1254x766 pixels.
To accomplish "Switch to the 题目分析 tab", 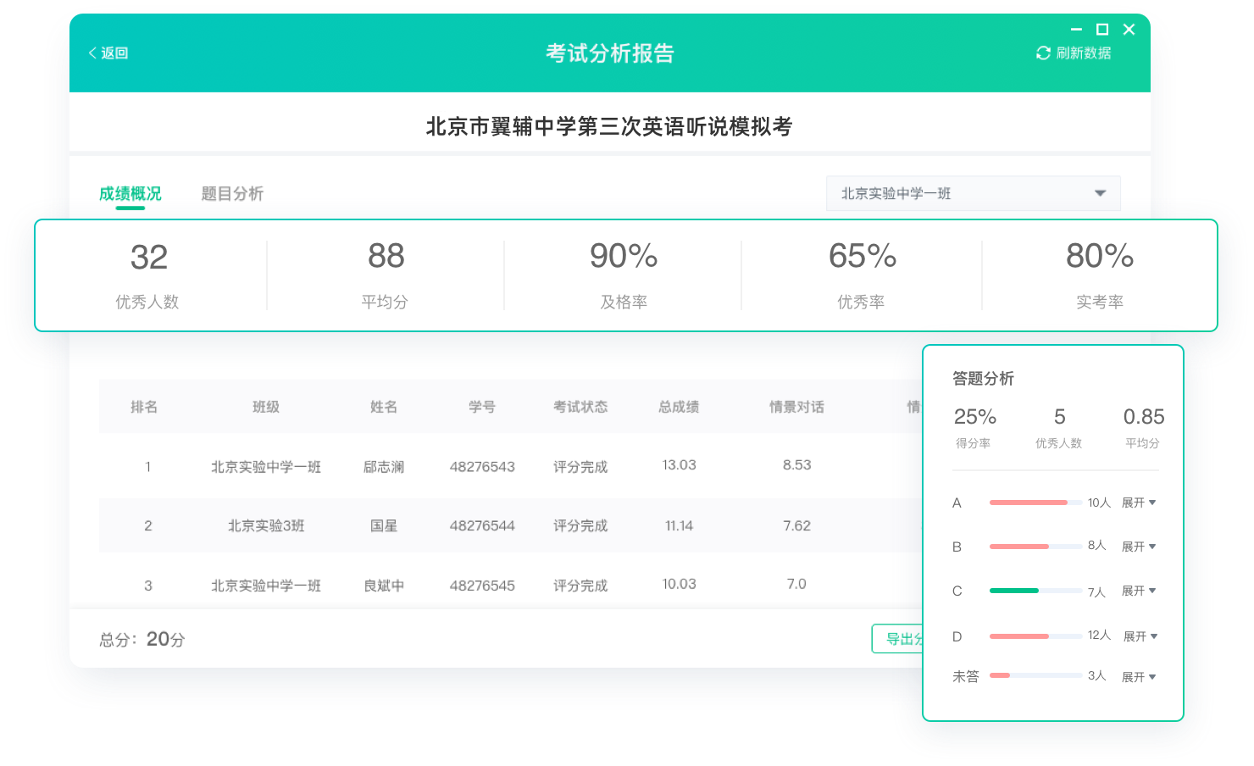I will point(232,193).
